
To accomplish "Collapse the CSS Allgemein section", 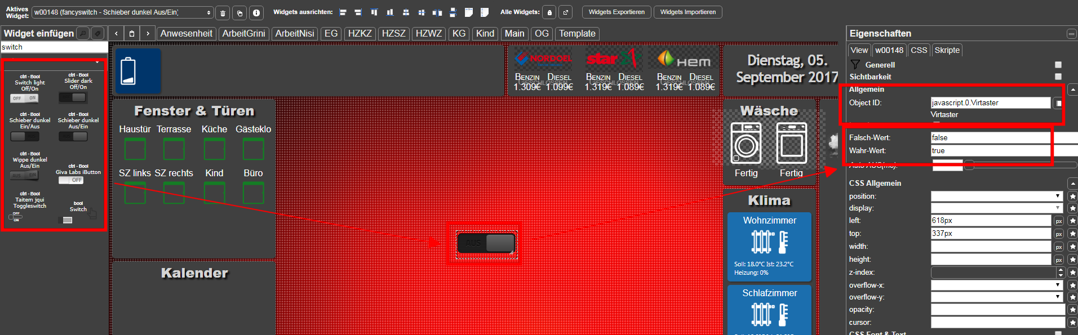I will click(x=1072, y=184).
